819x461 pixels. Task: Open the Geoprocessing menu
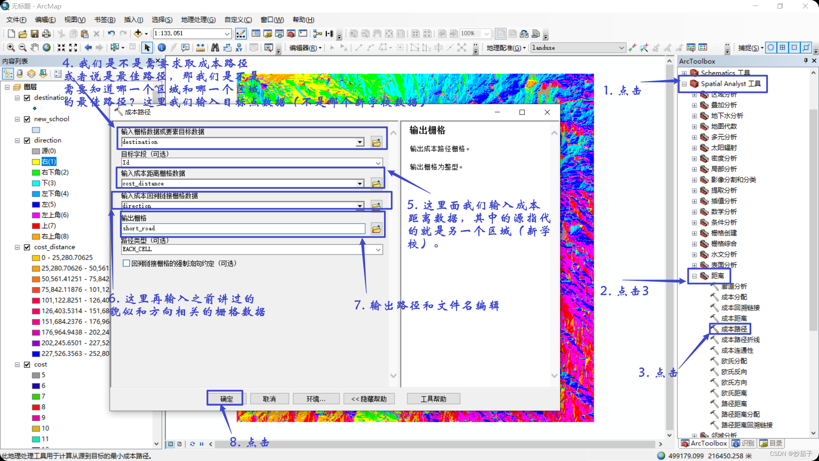tap(198, 20)
